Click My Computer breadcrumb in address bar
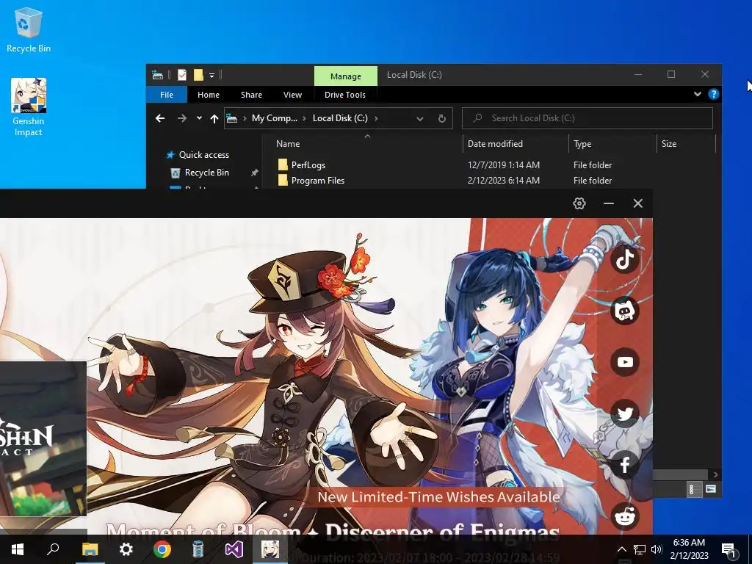The image size is (752, 564). pyautogui.click(x=275, y=118)
